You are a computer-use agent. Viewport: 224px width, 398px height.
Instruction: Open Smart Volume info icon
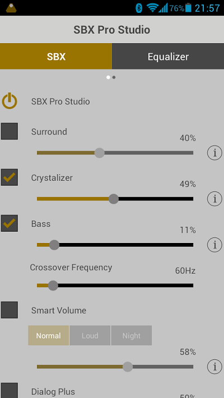tap(214, 367)
